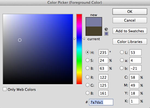This screenshot has width=150, height=108.
Task: Click Add to Swatches button
Action: point(130,31)
